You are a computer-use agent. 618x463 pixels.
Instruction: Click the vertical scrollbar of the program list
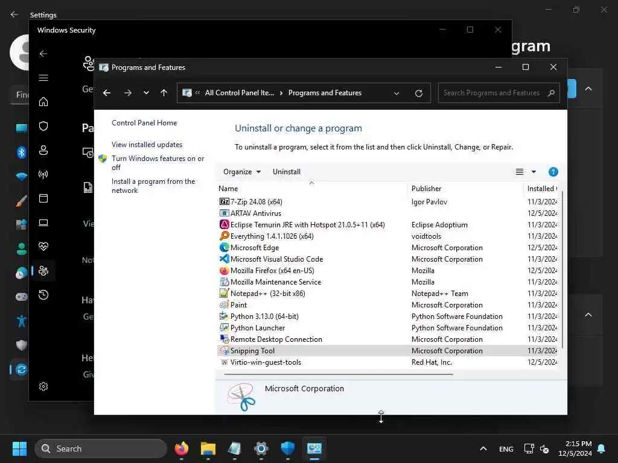click(x=562, y=269)
